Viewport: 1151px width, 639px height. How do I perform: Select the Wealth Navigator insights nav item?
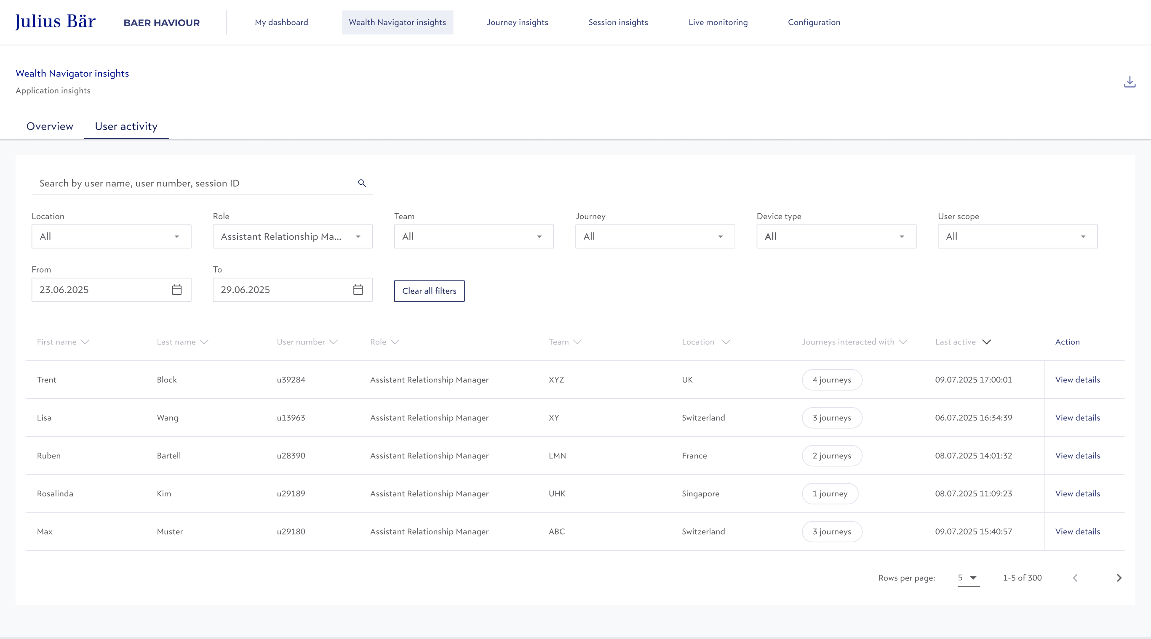(397, 22)
